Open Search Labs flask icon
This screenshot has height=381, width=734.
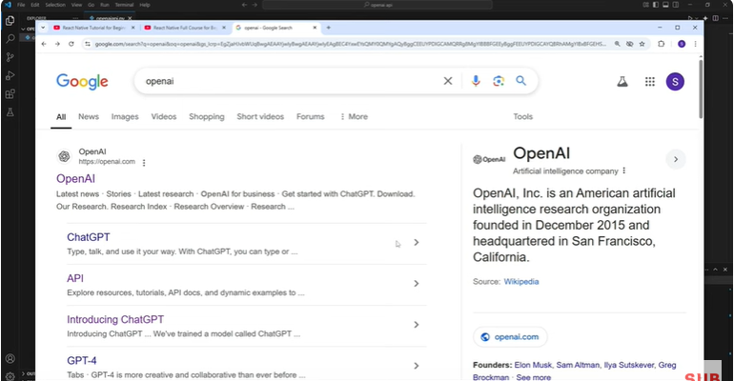pyautogui.click(x=622, y=81)
